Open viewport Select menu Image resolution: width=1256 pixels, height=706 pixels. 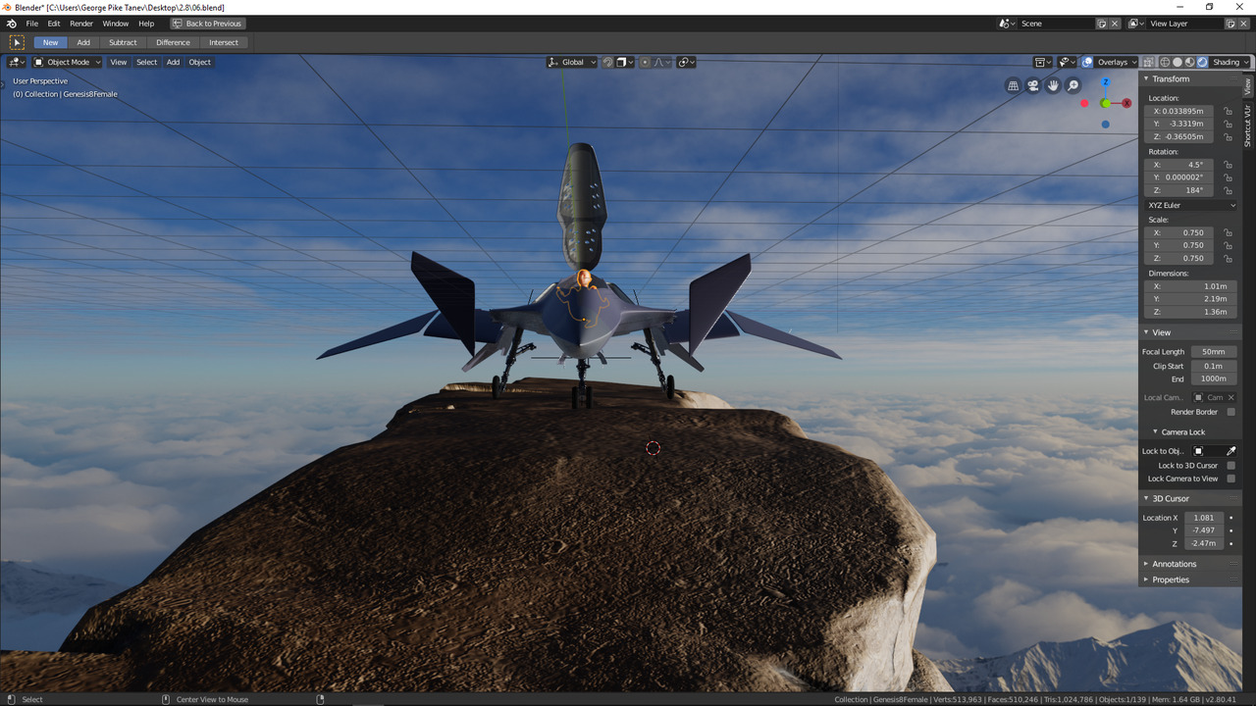(x=146, y=62)
